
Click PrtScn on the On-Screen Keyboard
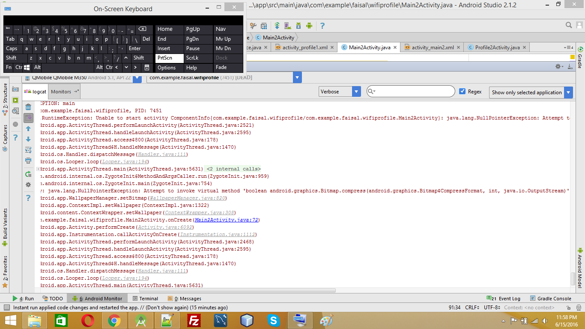click(x=169, y=58)
